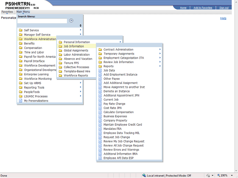Expand the Review Job Information submenu arrow

tap(160, 62)
